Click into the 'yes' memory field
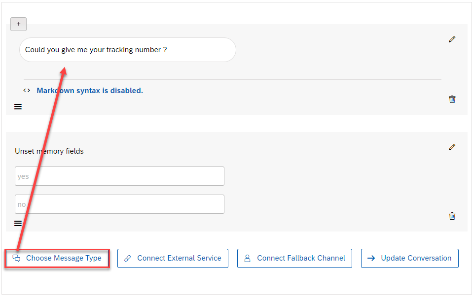The width and height of the screenshot is (472, 299). (119, 176)
